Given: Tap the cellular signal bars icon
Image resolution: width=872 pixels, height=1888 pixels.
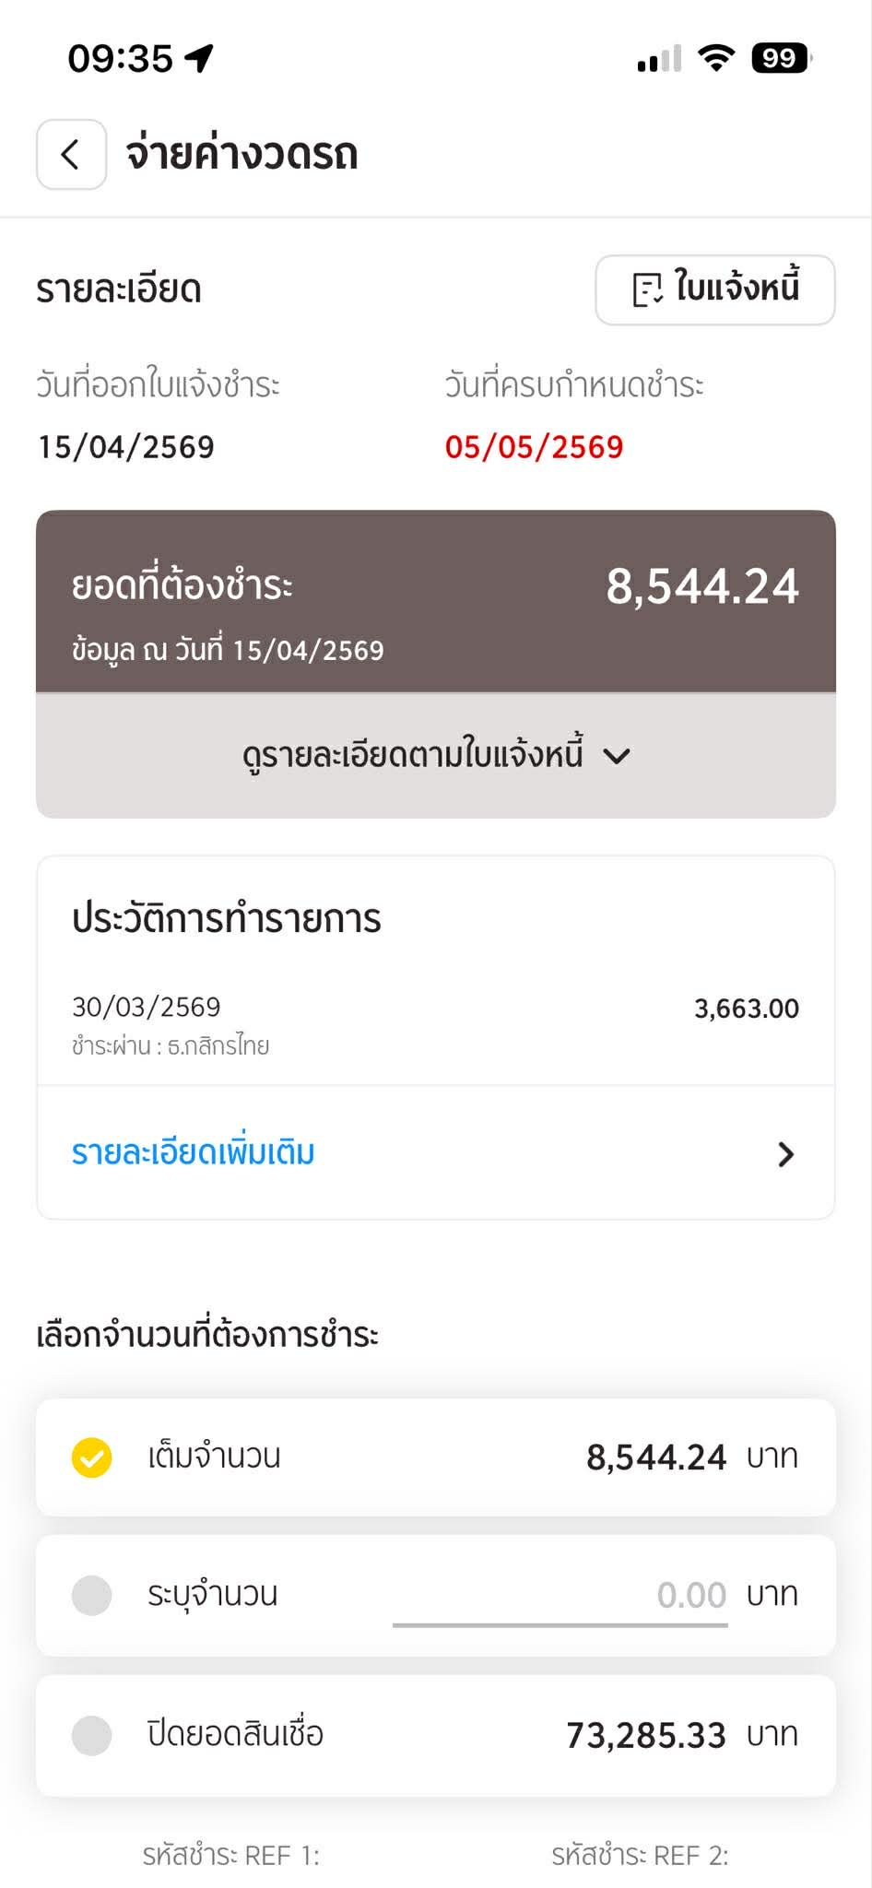Looking at the screenshot, I should click(x=659, y=58).
